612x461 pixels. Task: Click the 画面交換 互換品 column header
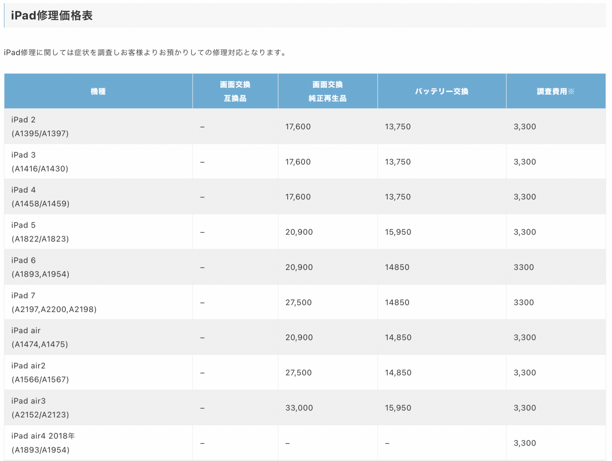235,91
